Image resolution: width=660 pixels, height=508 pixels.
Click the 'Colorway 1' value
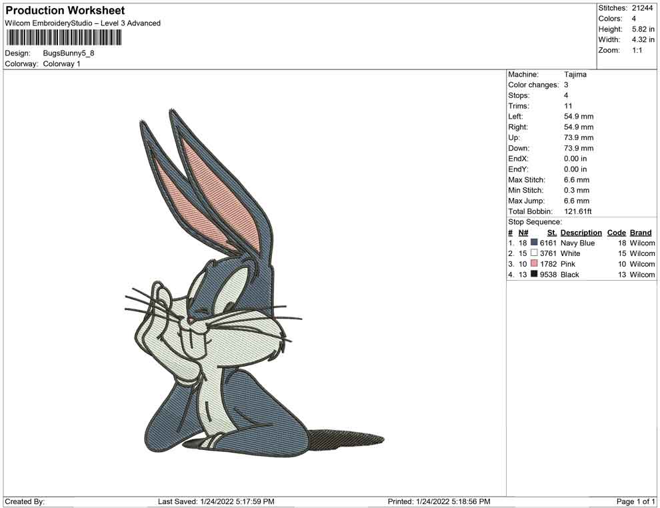[x=61, y=64]
